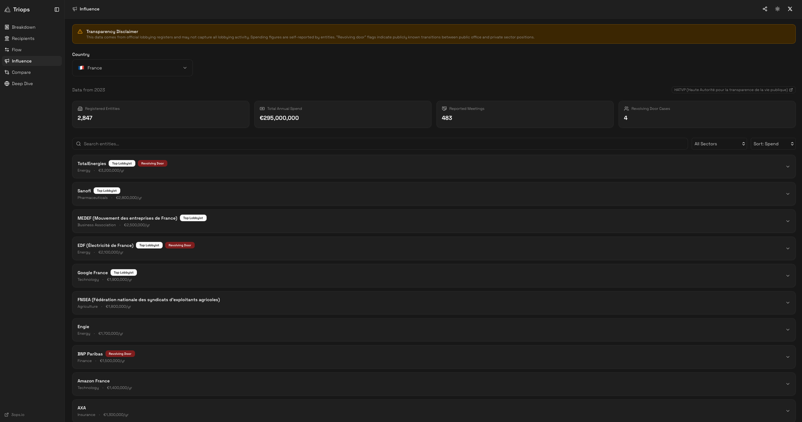
Task: Change the Sort: Spend dropdown
Action: [773, 144]
